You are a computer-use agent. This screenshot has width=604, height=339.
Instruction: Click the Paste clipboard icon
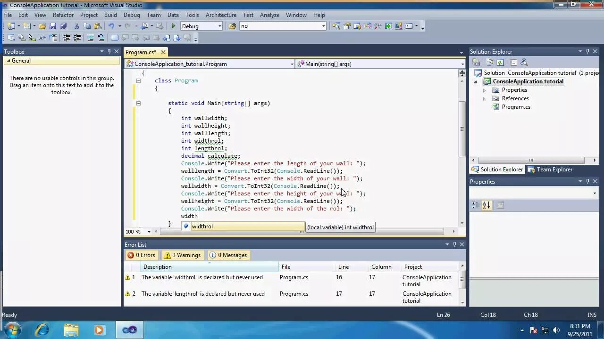point(98,26)
